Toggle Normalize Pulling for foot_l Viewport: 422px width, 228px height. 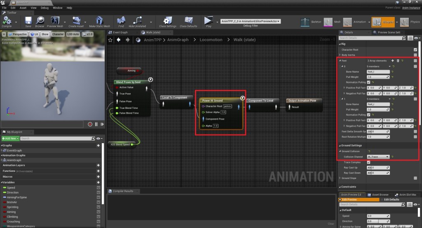(x=368, y=82)
